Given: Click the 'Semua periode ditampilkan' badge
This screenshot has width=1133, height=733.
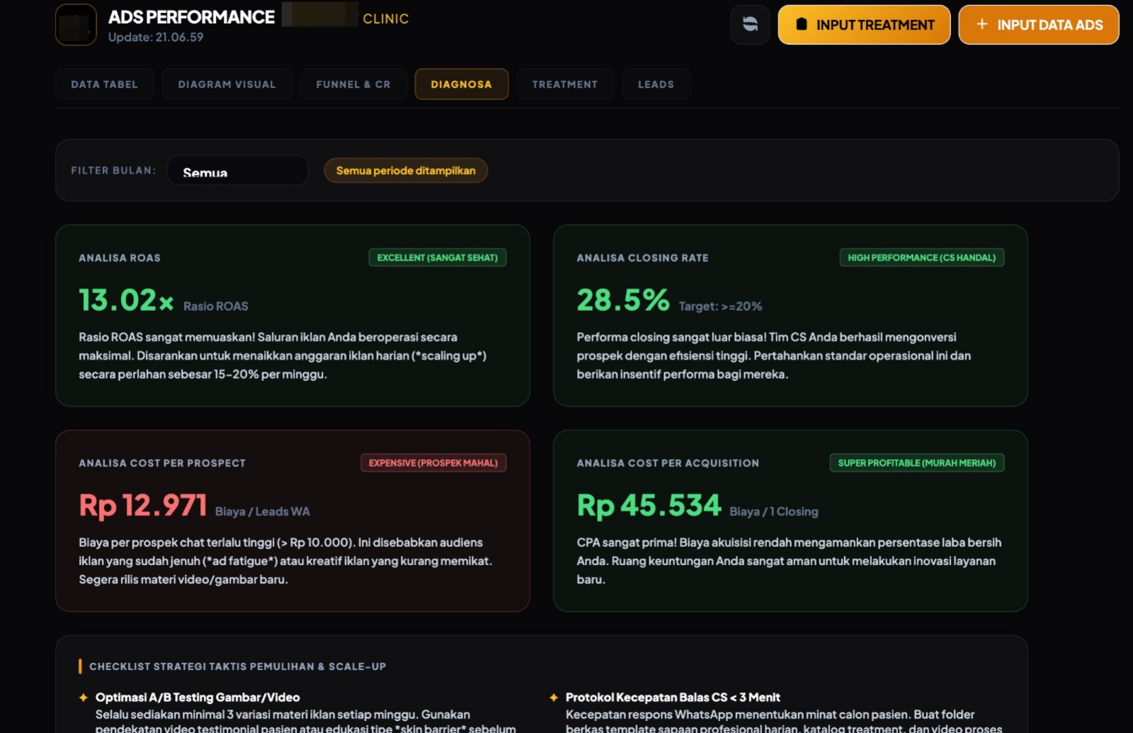Looking at the screenshot, I should (406, 171).
